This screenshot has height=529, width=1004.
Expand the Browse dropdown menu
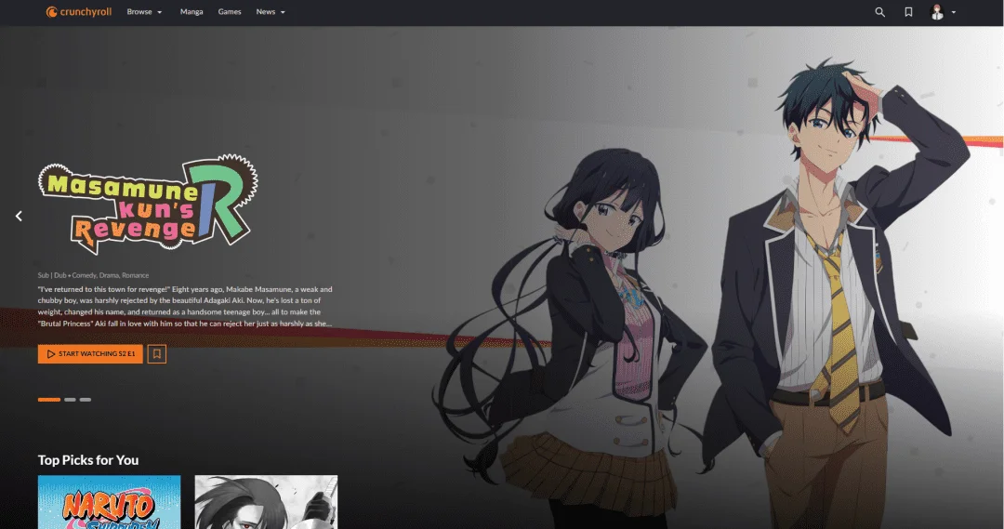coord(144,11)
